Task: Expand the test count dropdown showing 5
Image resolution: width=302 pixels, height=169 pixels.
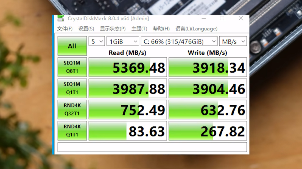Action: pos(97,41)
